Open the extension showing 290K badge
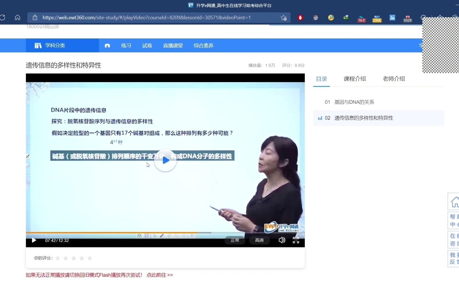 [377, 19]
